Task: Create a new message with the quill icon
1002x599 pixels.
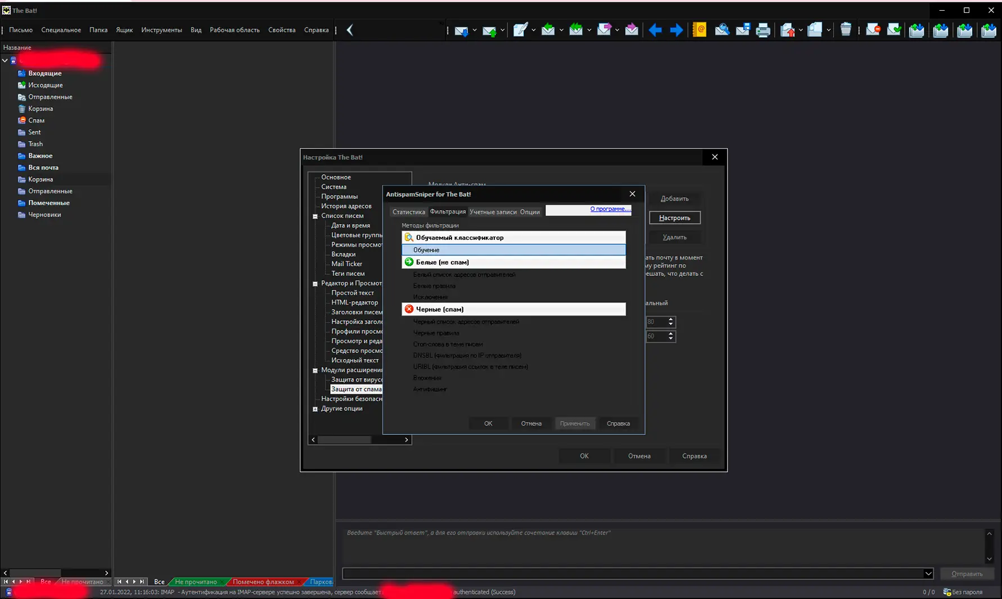Action: (x=520, y=30)
